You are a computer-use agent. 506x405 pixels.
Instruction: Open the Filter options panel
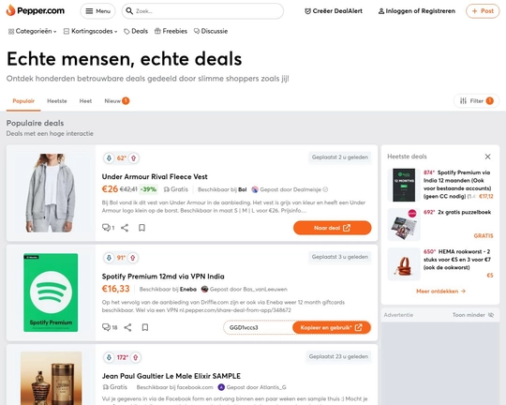[x=476, y=100]
